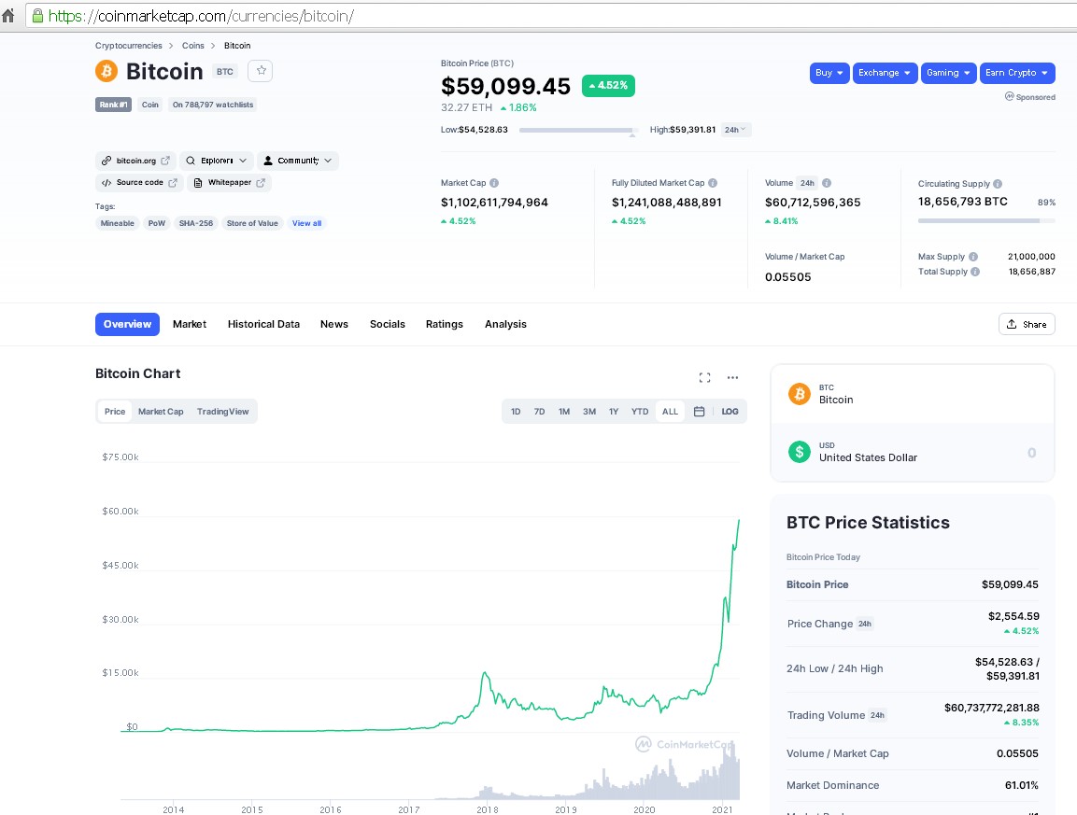Screen dimensions: 1077x815
Task: Expand the Community dropdown
Action: pos(297,161)
